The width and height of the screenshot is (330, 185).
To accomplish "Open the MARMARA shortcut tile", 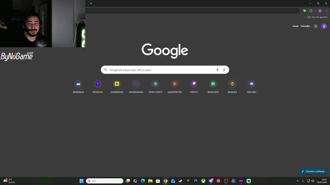I will pyautogui.click(x=78, y=87).
